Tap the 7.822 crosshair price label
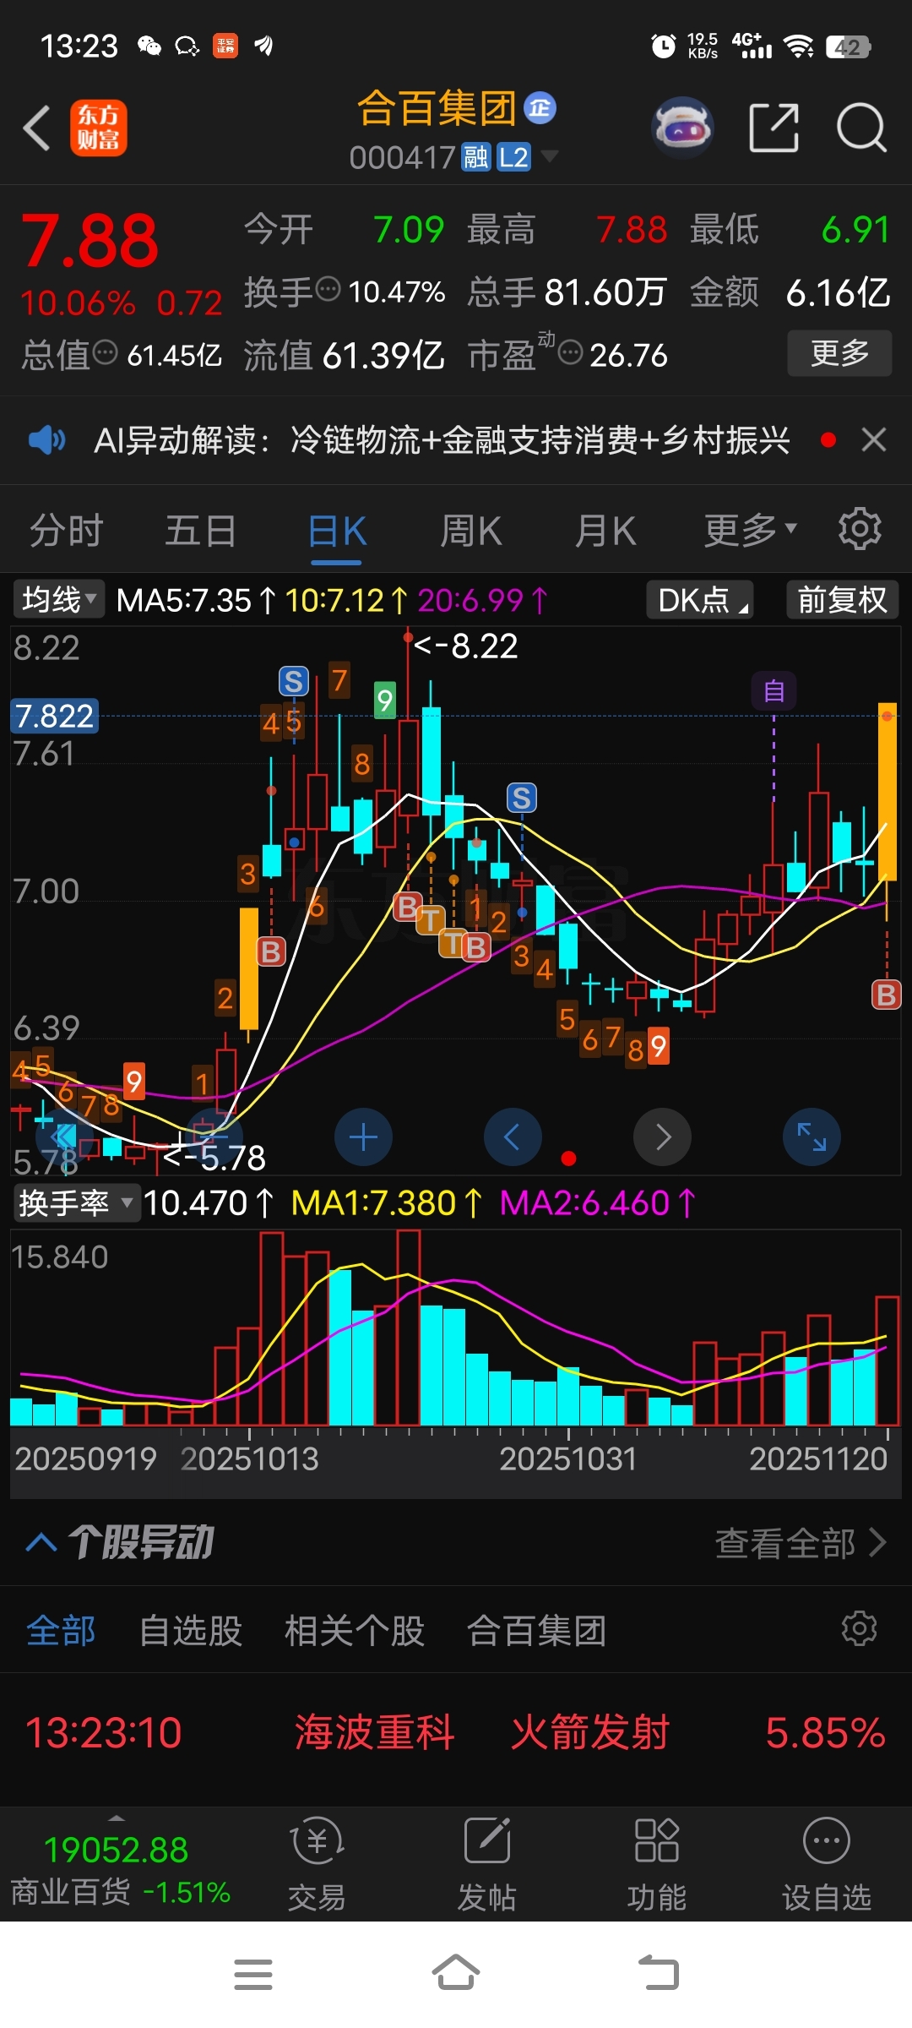Viewport: 912px width, 2028px height. 55,716
